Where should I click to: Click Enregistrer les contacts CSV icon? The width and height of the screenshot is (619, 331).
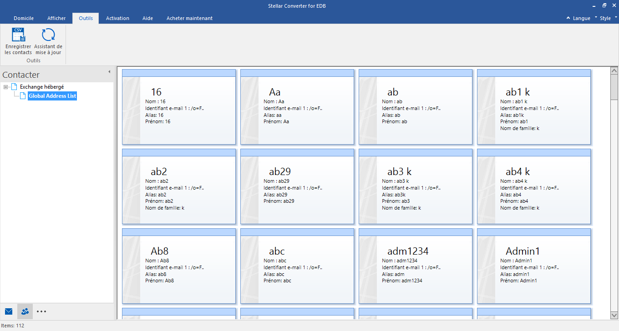pyautogui.click(x=18, y=35)
